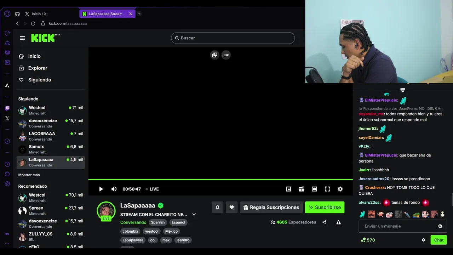Click the video pop-out overlay icon
The image size is (453, 255).
(214, 55)
